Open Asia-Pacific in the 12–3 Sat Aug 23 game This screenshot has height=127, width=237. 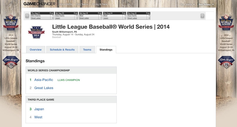tap(60, 16)
